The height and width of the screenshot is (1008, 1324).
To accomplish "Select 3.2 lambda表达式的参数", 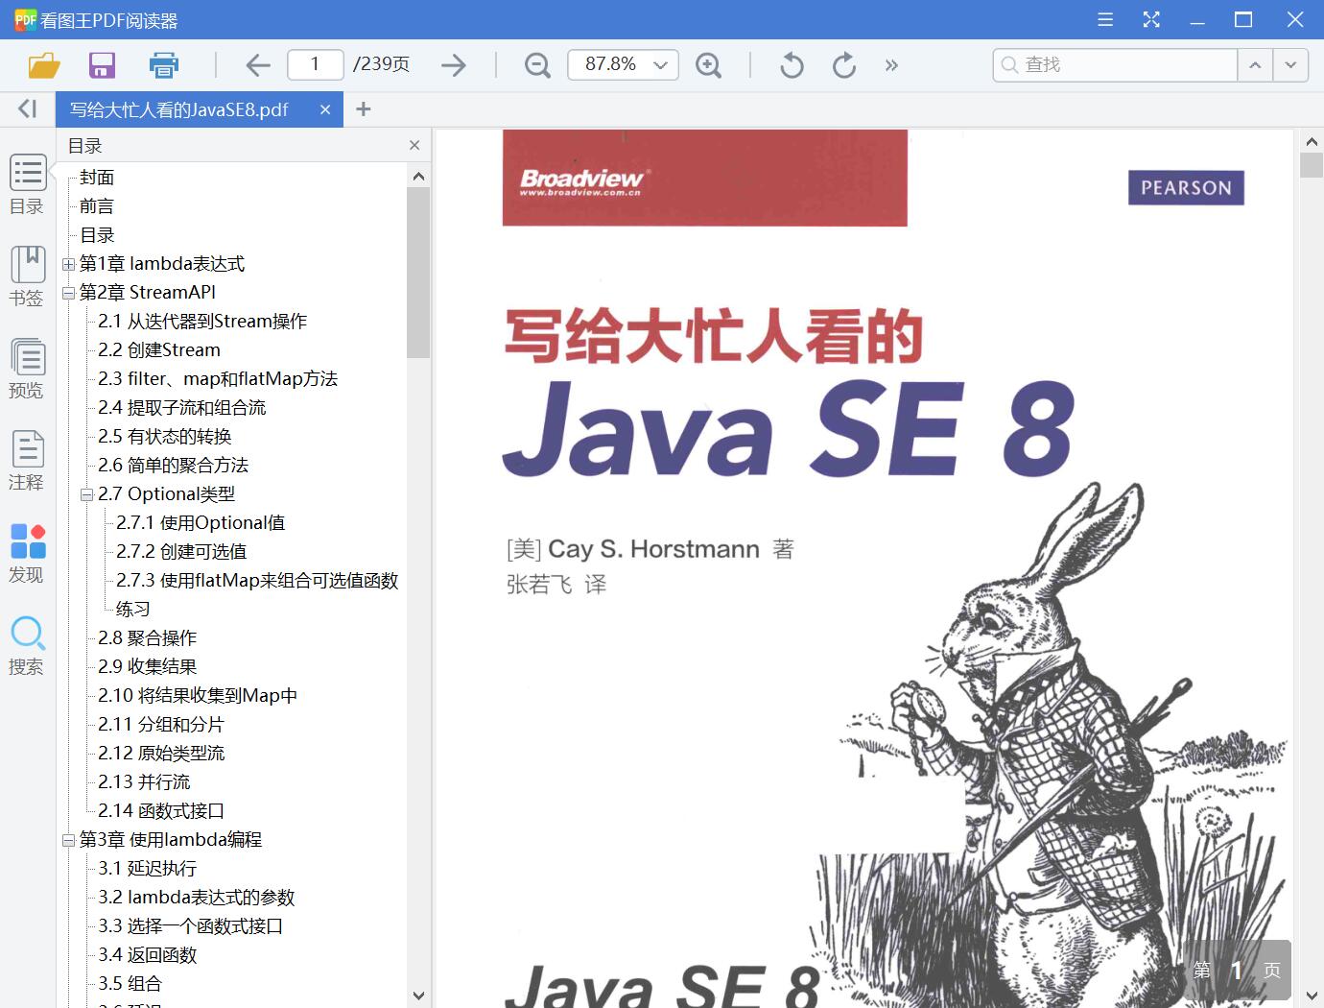I will coord(197,898).
